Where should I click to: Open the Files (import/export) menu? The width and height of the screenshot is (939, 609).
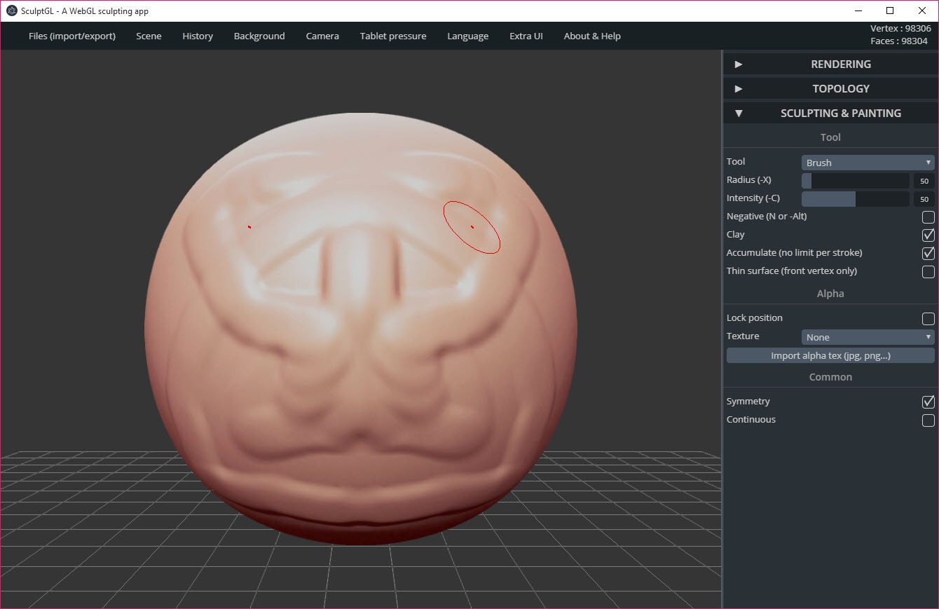pos(72,36)
